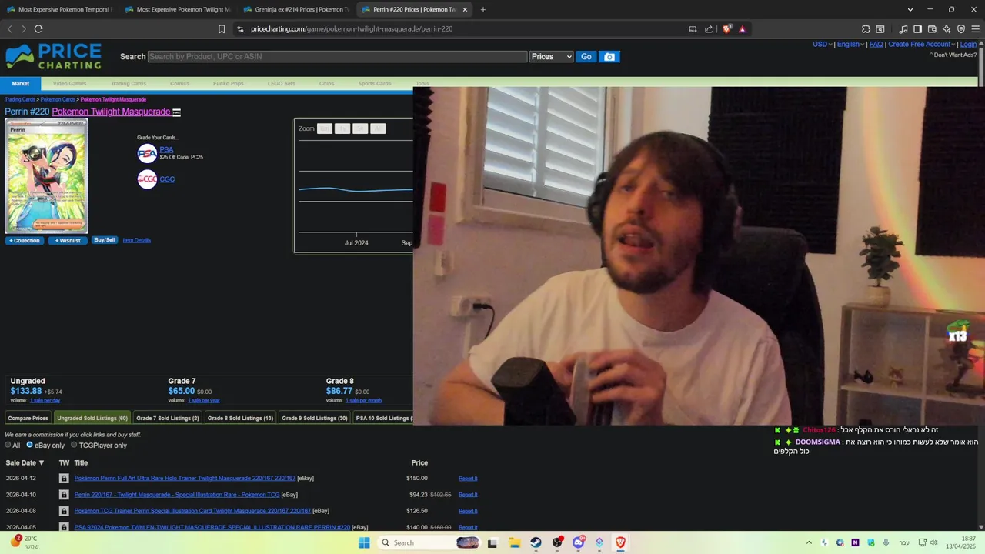Expand the Create Free Account dropdown
The image size is (985, 554).
pyautogui.click(x=922, y=44)
